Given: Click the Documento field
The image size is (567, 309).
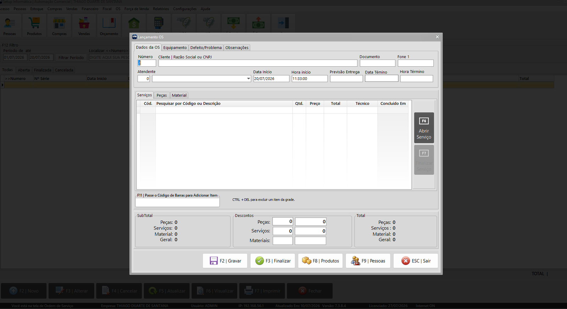Looking at the screenshot, I should tap(377, 63).
